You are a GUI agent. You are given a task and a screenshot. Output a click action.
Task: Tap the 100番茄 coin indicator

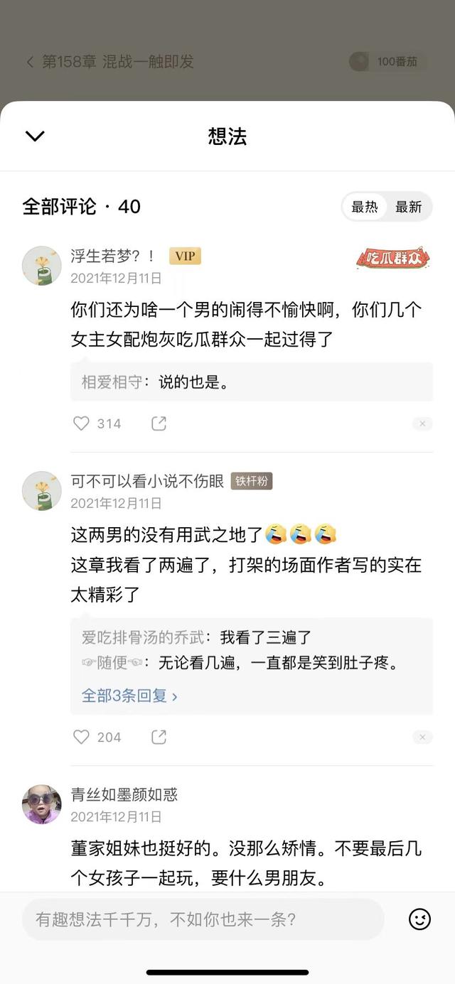click(387, 62)
